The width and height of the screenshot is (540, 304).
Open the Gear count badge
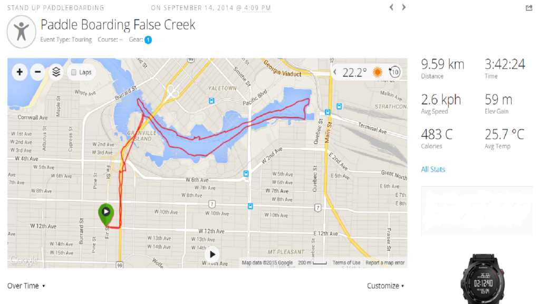(148, 40)
